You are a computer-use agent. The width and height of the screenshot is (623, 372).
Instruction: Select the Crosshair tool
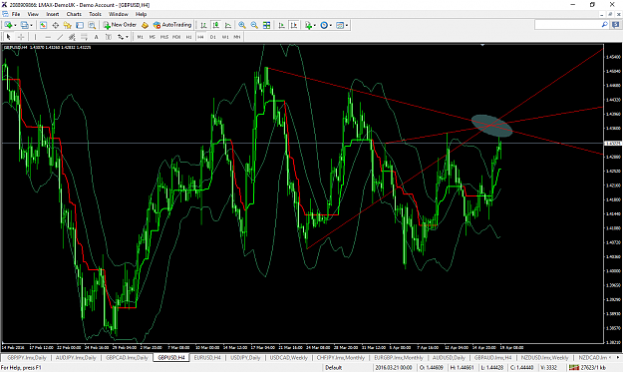tap(21, 37)
